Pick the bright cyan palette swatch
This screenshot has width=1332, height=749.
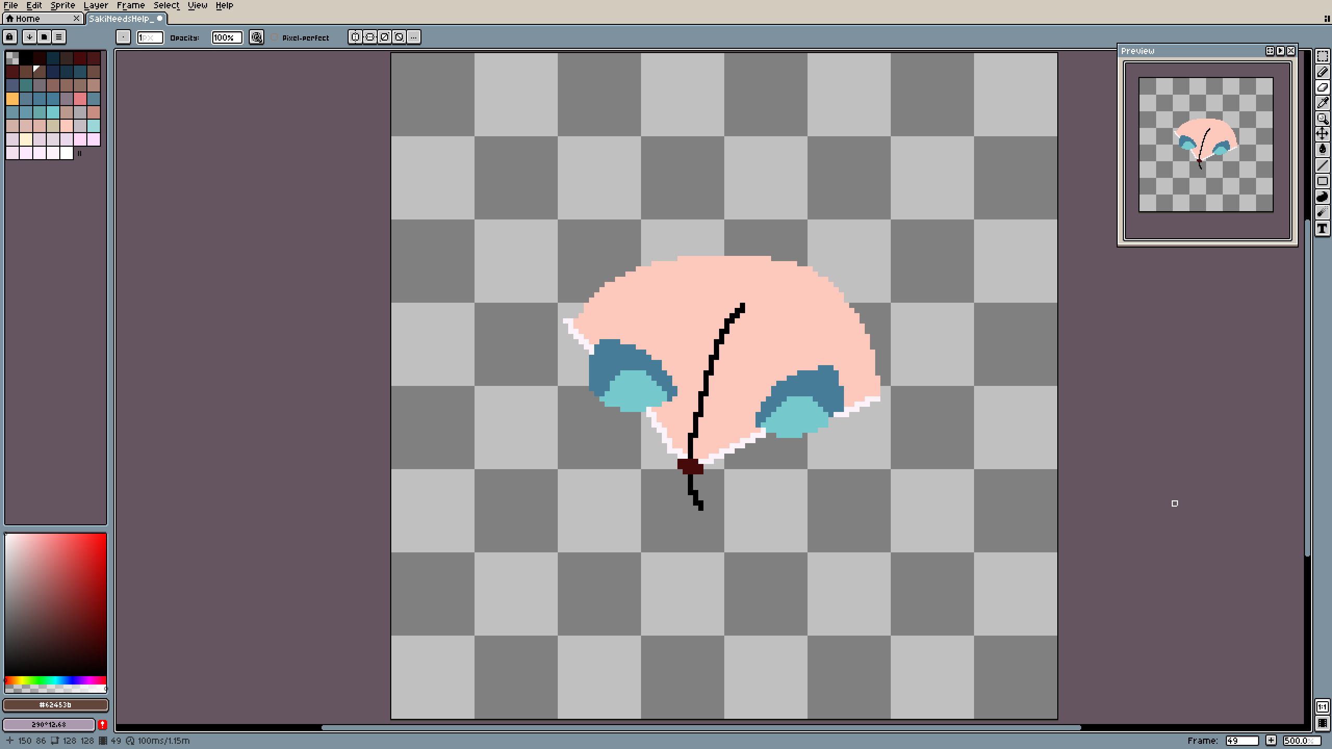coord(53,112)
